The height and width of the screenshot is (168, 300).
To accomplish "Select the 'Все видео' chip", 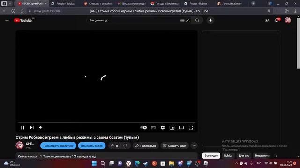I will [211, 155].
